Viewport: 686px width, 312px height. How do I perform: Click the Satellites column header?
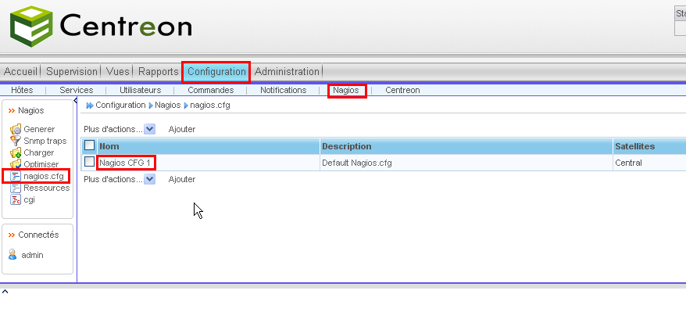click(x=634, y=146)
